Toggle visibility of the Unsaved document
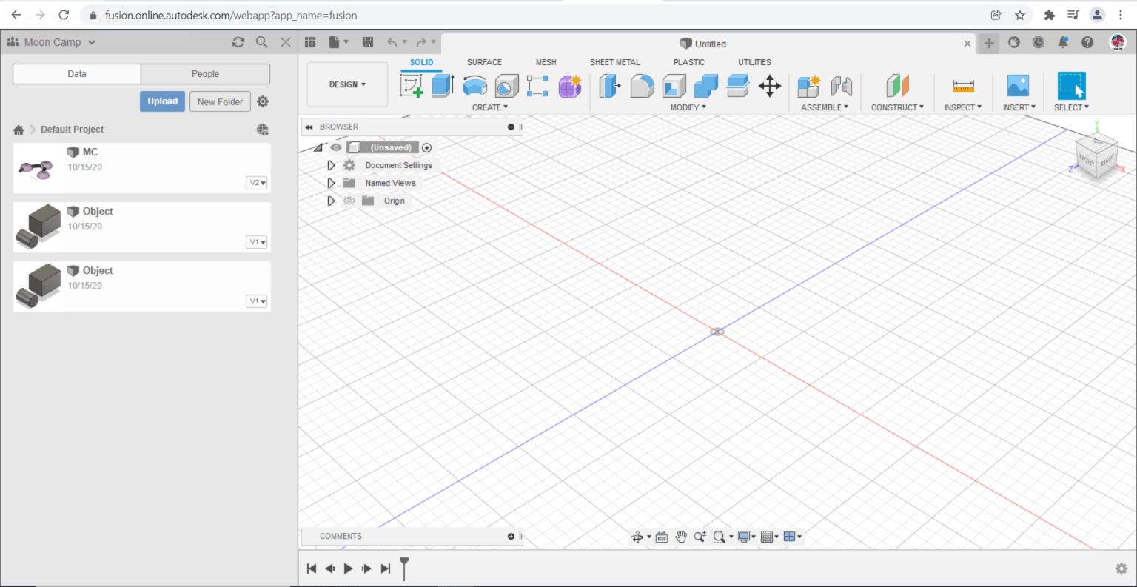 336,147
